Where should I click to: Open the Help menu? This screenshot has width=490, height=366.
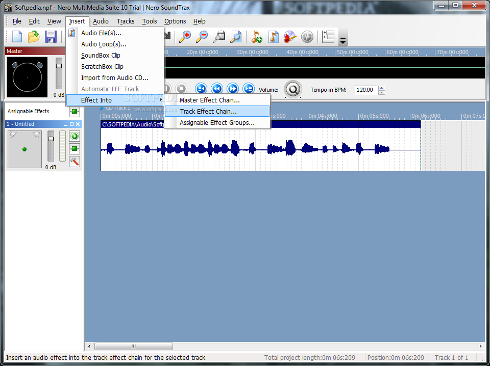[x=200, y=21]
